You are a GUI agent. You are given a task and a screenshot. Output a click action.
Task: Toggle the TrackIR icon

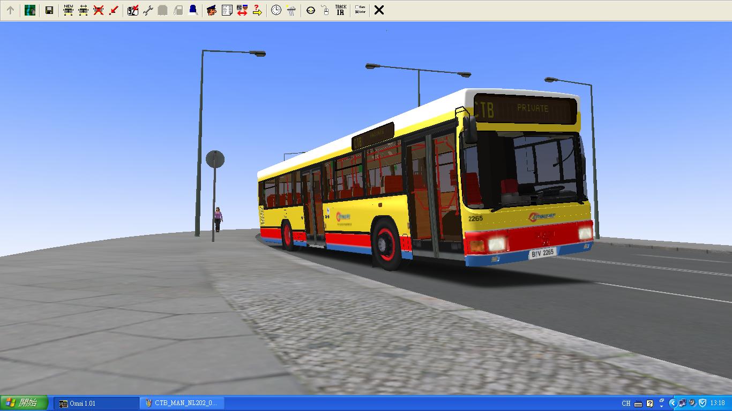340,10
